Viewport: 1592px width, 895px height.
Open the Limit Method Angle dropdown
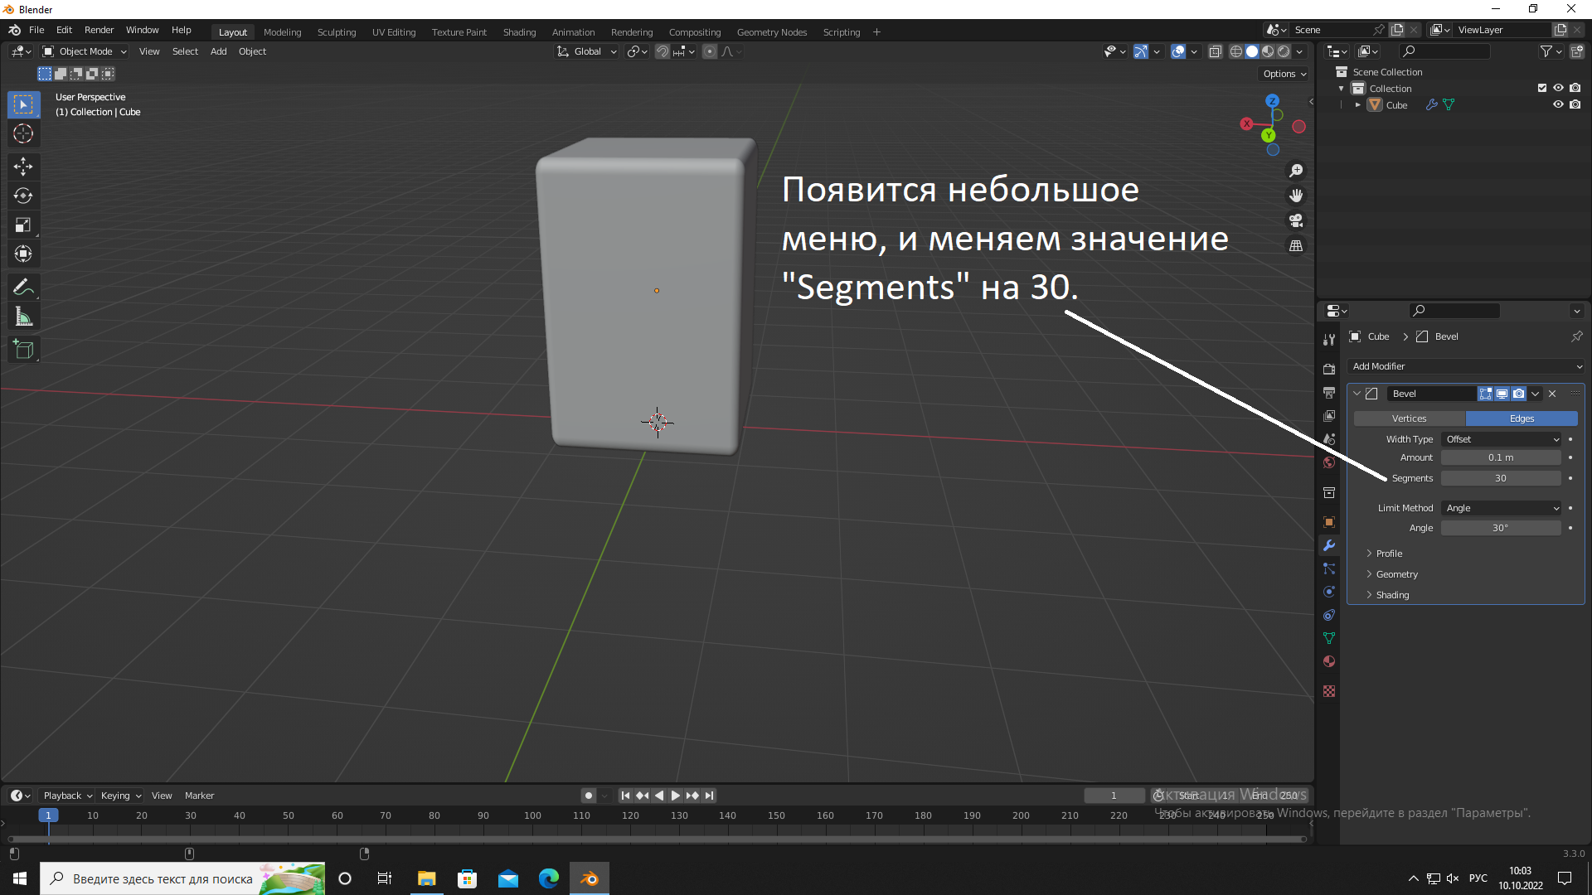pyautogui.click(x=1502, y=508)
